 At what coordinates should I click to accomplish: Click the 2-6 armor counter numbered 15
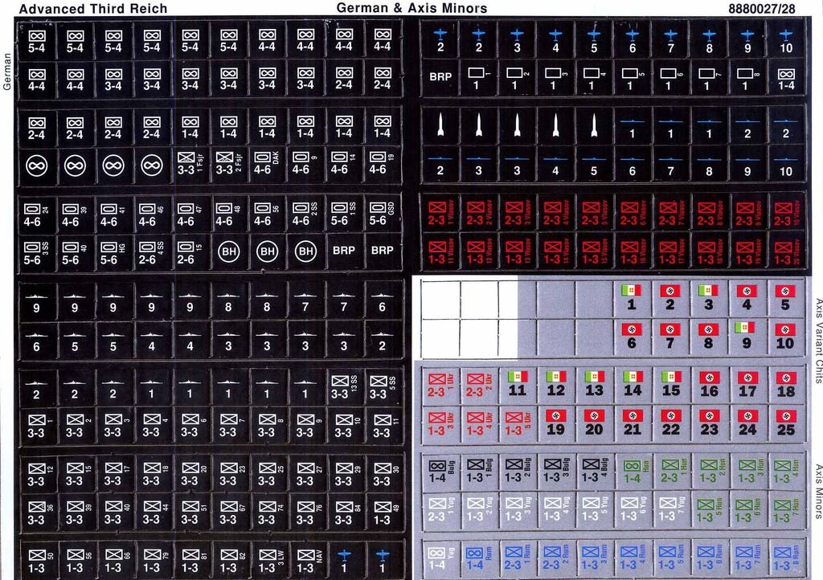coord(190,253)
